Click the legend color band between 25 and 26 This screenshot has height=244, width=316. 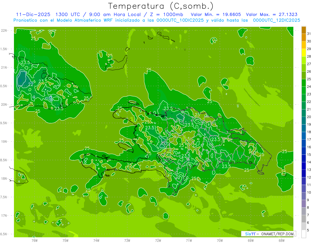point(304,75)
